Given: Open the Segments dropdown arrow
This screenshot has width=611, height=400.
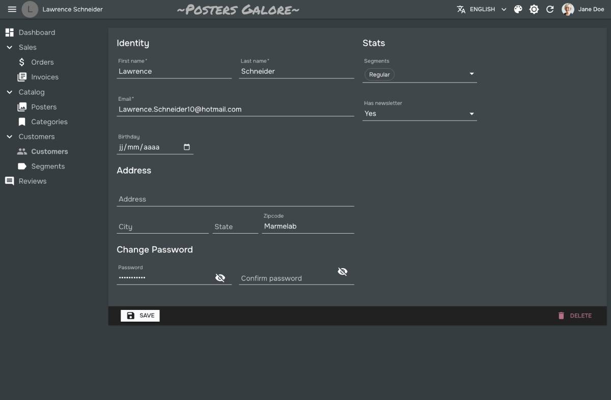Looking at the screenshot, I should (x=471, y=74).
